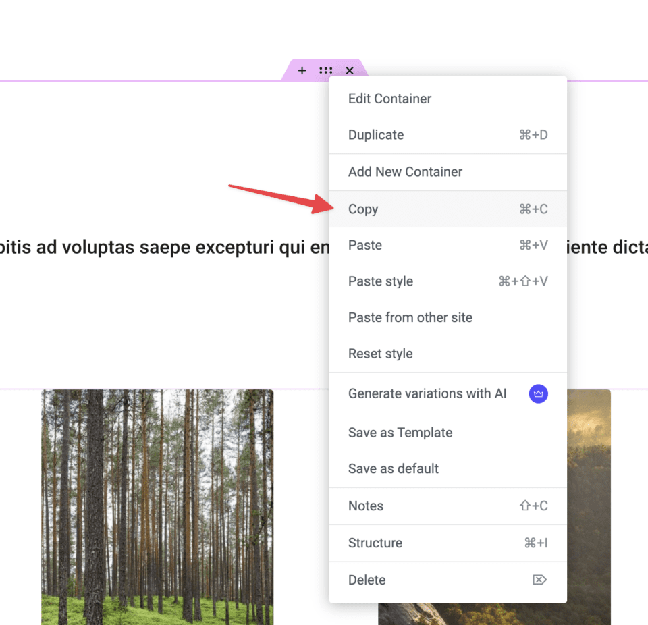The image size is (648, 625).
Task: Click the purple crown AI badge icon
Action: click(538, 393)
